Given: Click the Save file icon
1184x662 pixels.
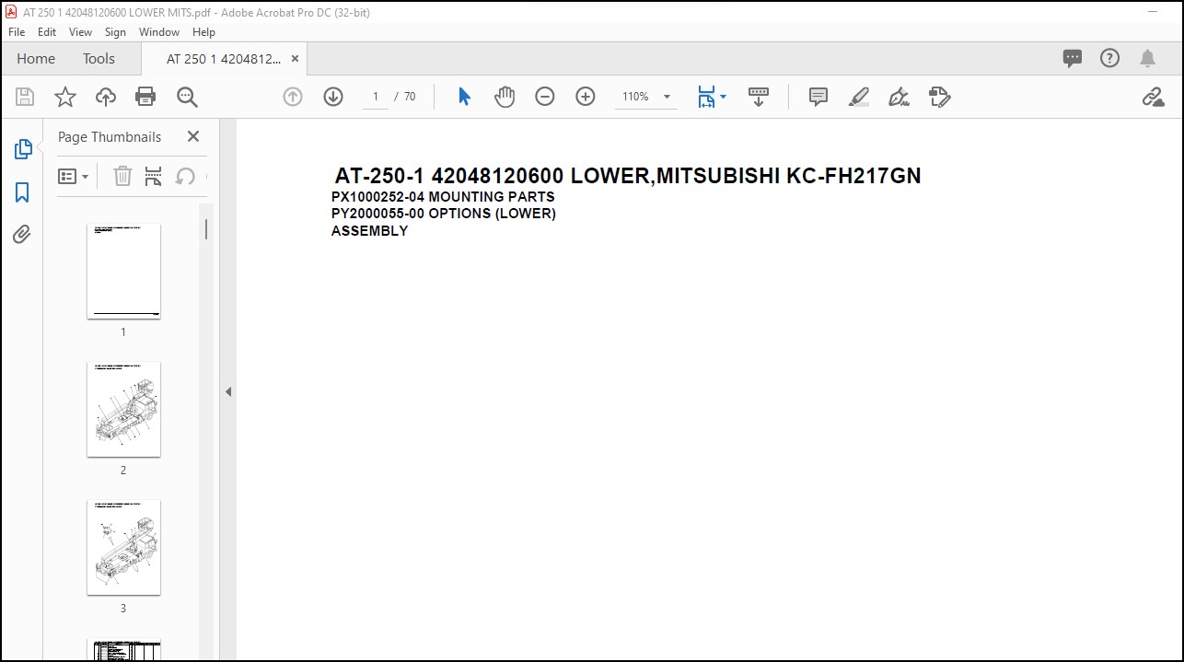Looking at the screenshot, I should coord(25,97).
